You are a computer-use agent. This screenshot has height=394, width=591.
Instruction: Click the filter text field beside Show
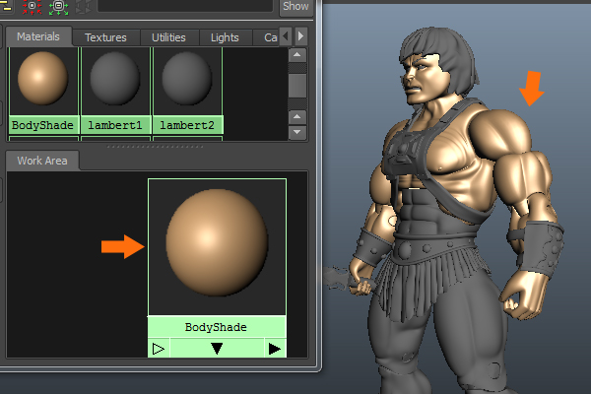coord(185,5)
